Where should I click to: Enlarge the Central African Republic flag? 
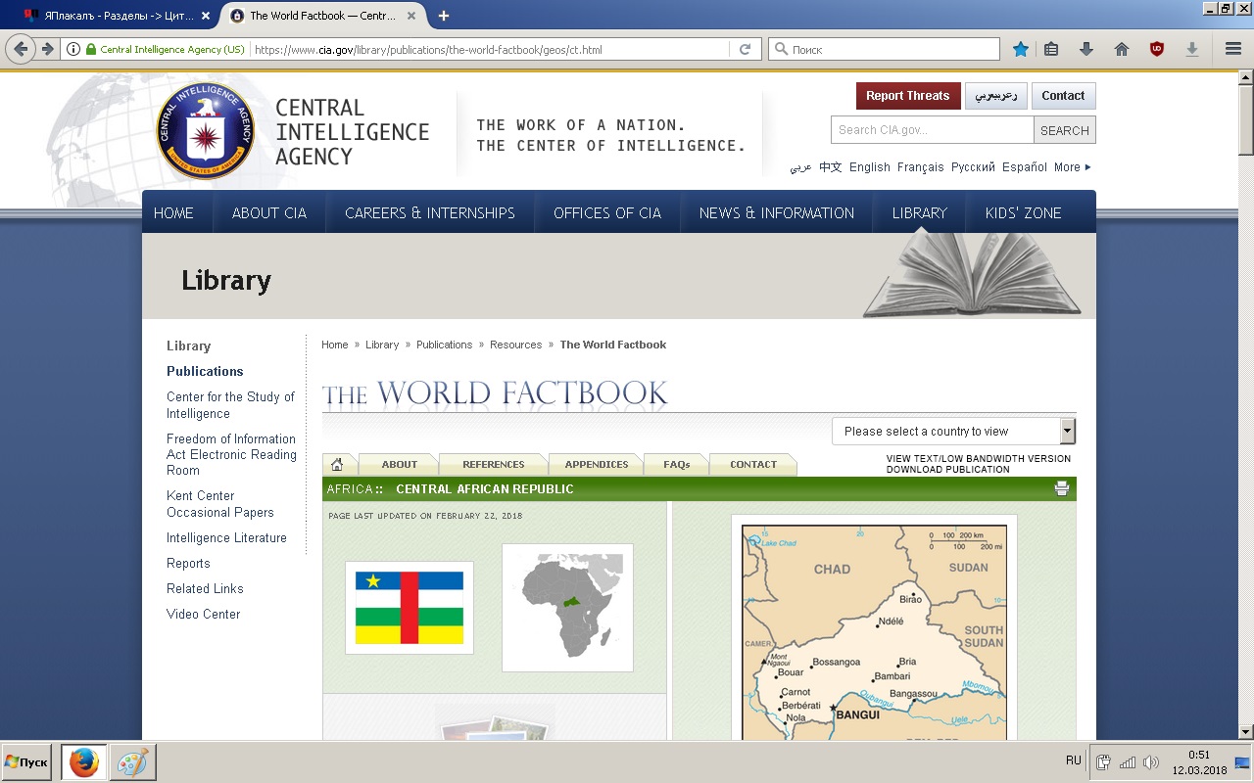pos(410,608)
